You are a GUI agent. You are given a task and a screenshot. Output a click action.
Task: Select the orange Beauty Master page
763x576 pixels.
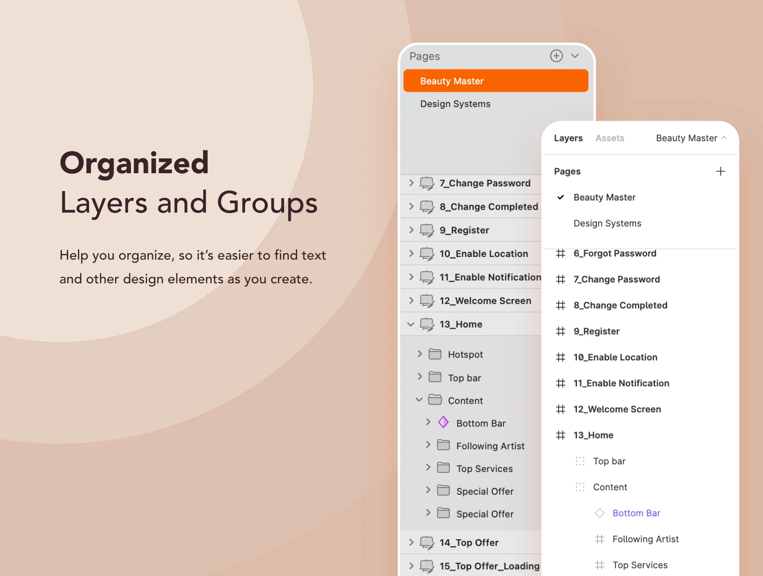click(496, 80)
